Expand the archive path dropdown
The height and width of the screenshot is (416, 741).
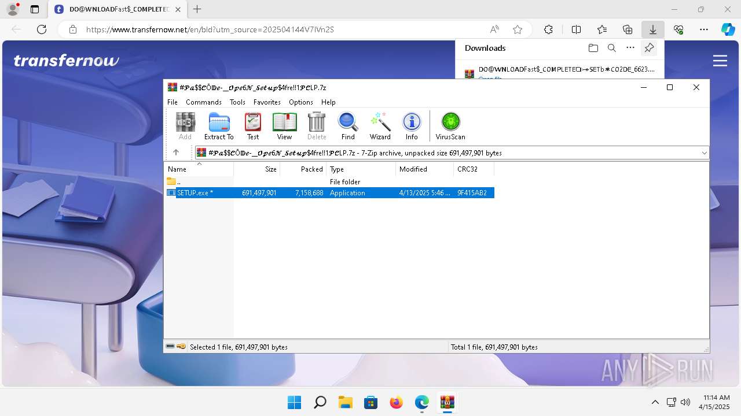(x=704, y=153)
